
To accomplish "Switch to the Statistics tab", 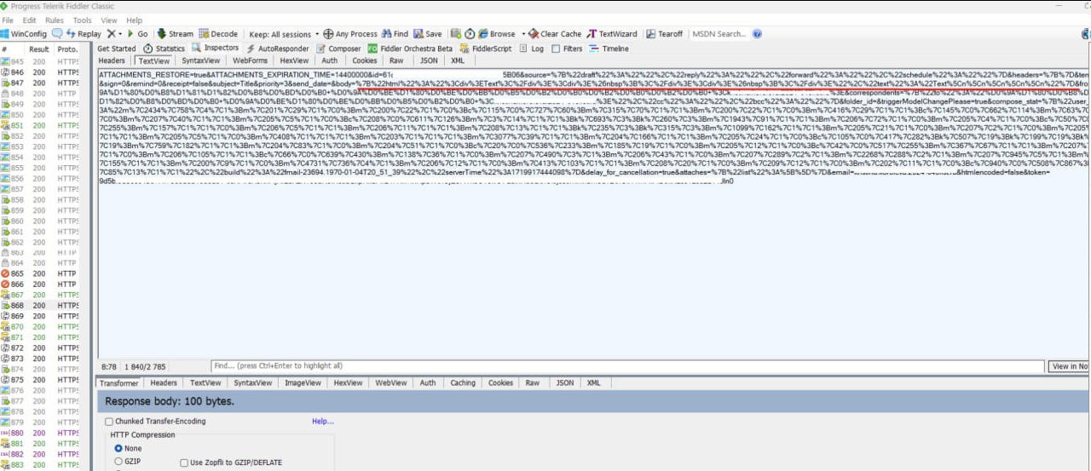I will 165,49.
